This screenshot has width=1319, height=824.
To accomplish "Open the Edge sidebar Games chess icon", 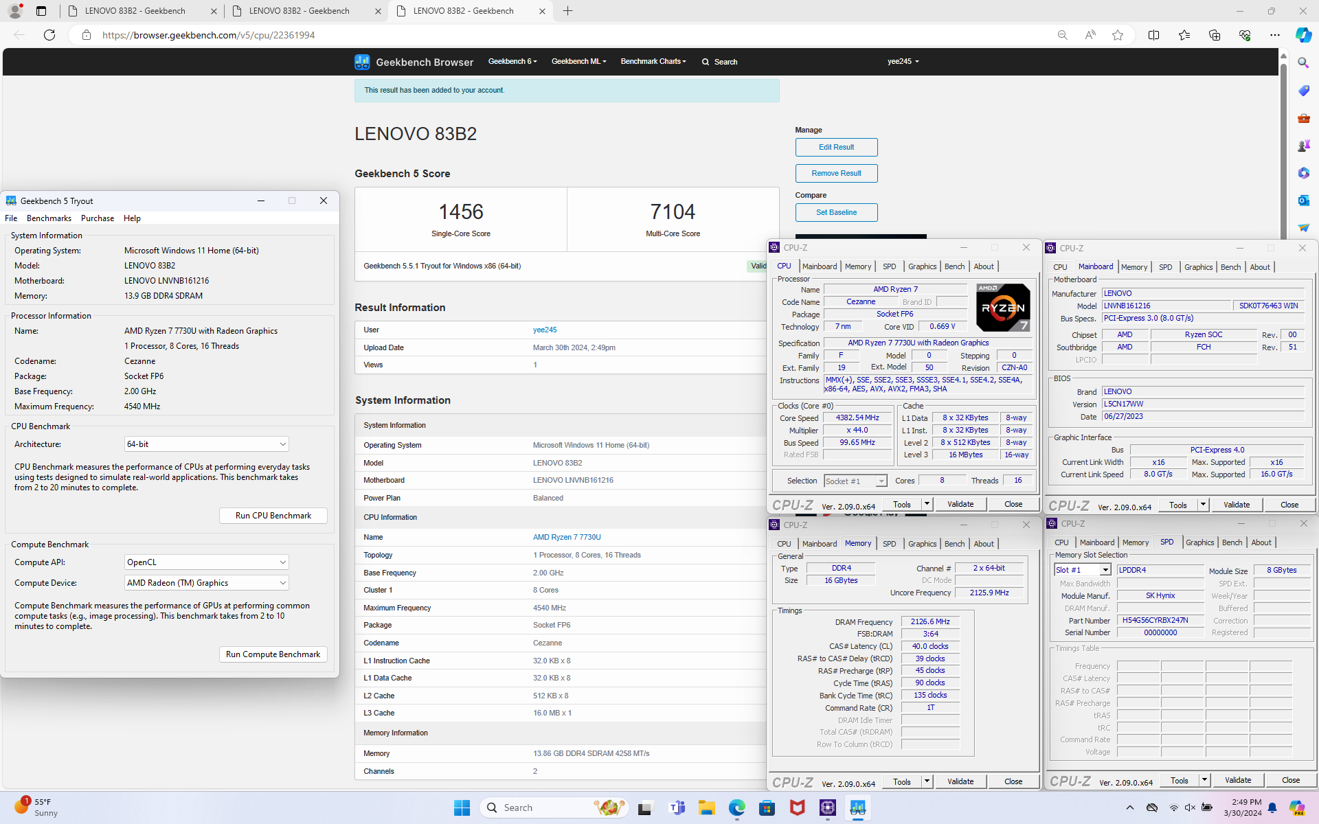I will tap(1303, 146).
